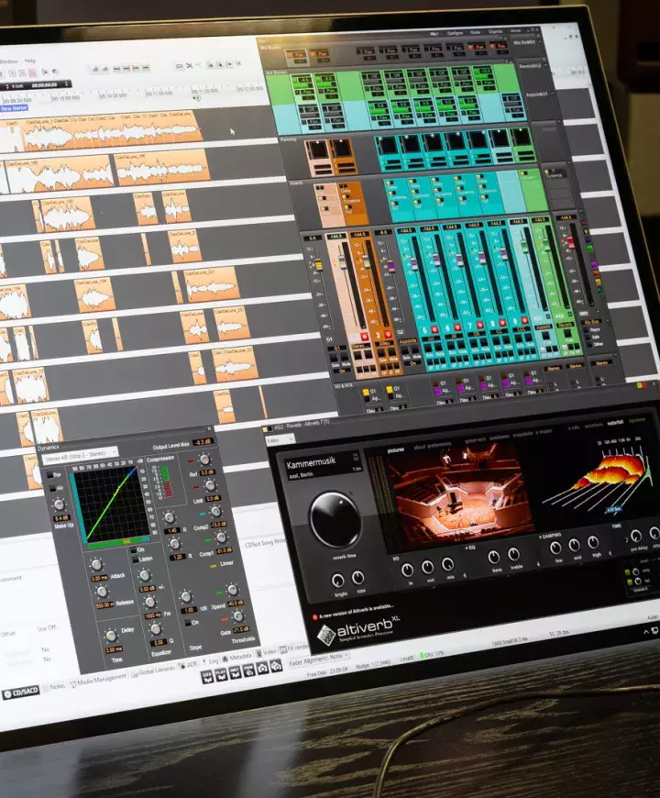Click the bright knob in Altiverb

tap(337, 580)
